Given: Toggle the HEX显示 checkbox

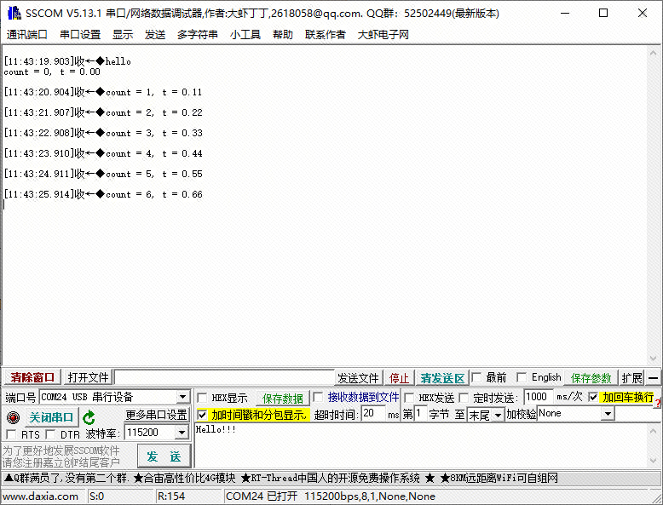Looking at the screenshot, I should pyautogui.click(x=203, y=398).
